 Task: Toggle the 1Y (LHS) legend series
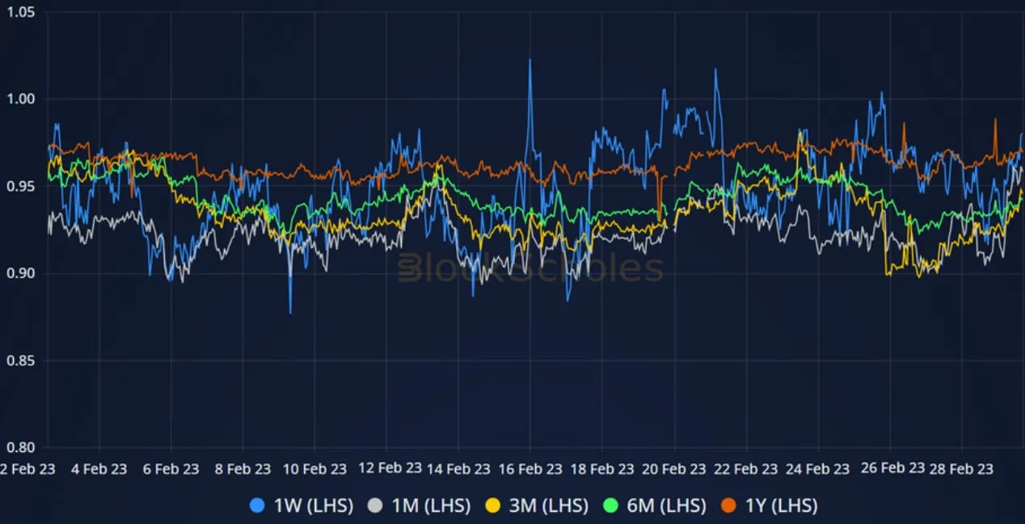tap(769, 506)
